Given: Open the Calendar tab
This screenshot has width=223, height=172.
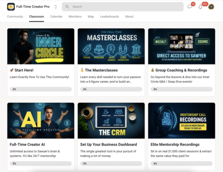Looking at the screenshot, I should pos(56,17).
